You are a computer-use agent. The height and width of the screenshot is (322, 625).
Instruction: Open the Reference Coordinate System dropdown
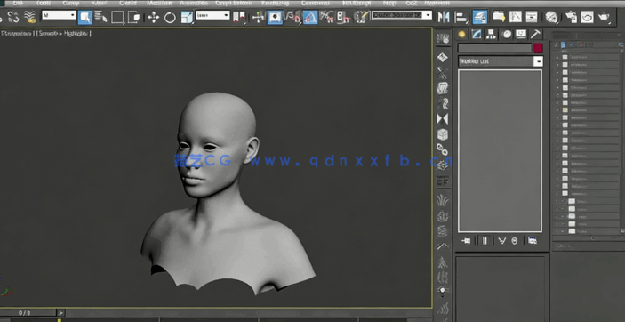pos(212,15)
